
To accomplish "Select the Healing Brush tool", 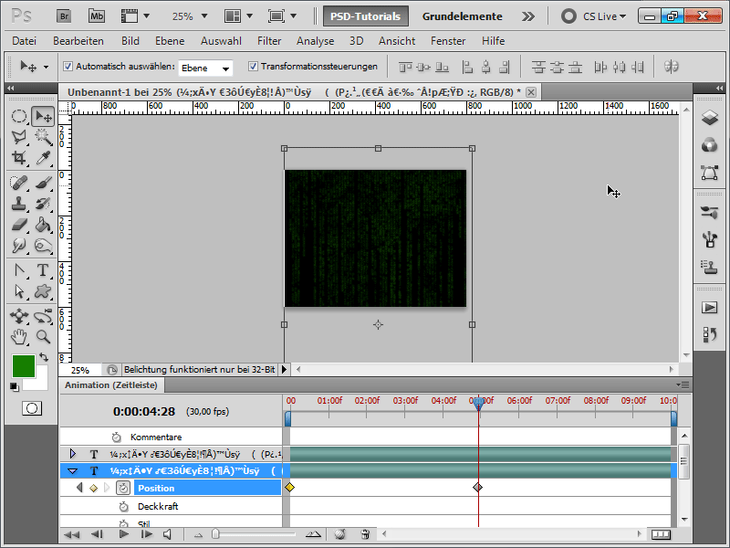I will 18,183.
